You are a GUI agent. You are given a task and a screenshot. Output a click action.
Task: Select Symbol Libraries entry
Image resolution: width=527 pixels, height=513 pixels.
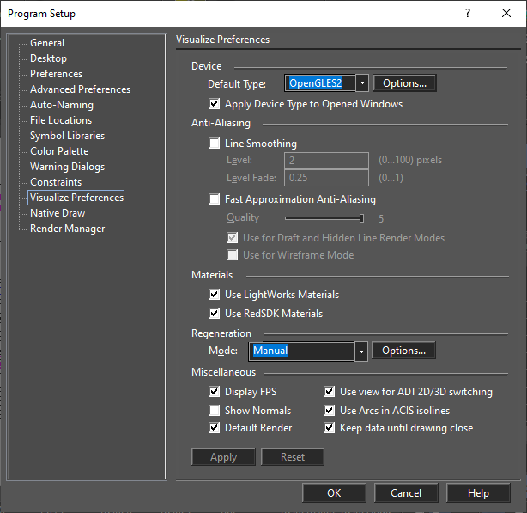coord(67,136)
